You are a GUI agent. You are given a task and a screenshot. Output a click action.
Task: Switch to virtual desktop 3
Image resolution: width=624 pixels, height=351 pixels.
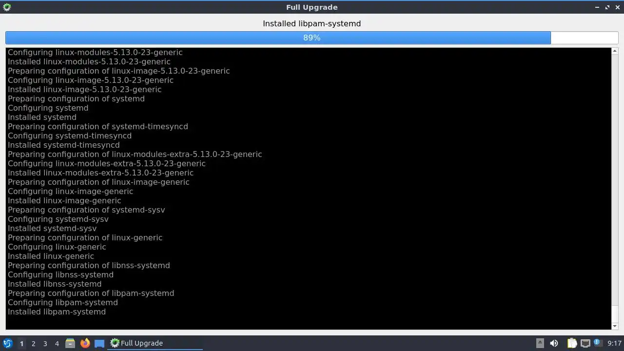(x=45, y=343)
